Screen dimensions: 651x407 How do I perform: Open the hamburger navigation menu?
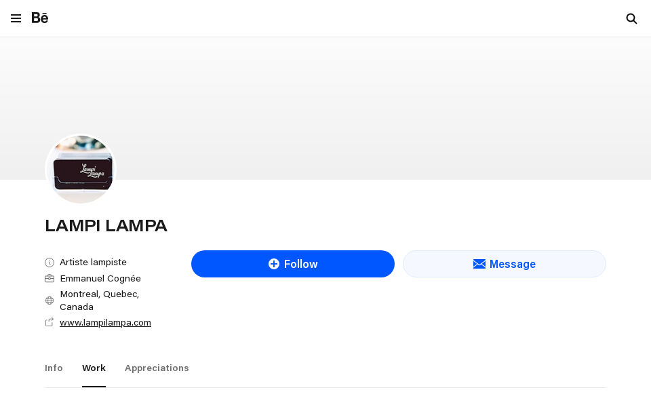(16, 18)
